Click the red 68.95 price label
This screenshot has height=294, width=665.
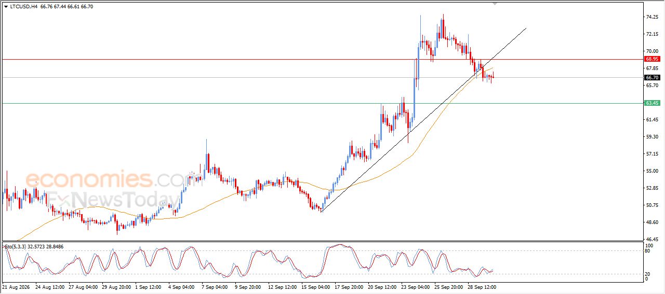click(x=652, y=59)
